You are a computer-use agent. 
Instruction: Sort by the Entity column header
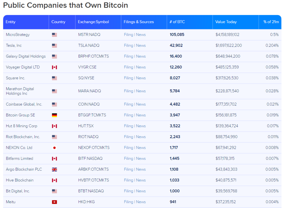pos(11,22)
